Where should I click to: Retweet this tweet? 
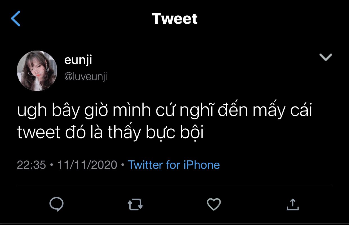(135, 204)
